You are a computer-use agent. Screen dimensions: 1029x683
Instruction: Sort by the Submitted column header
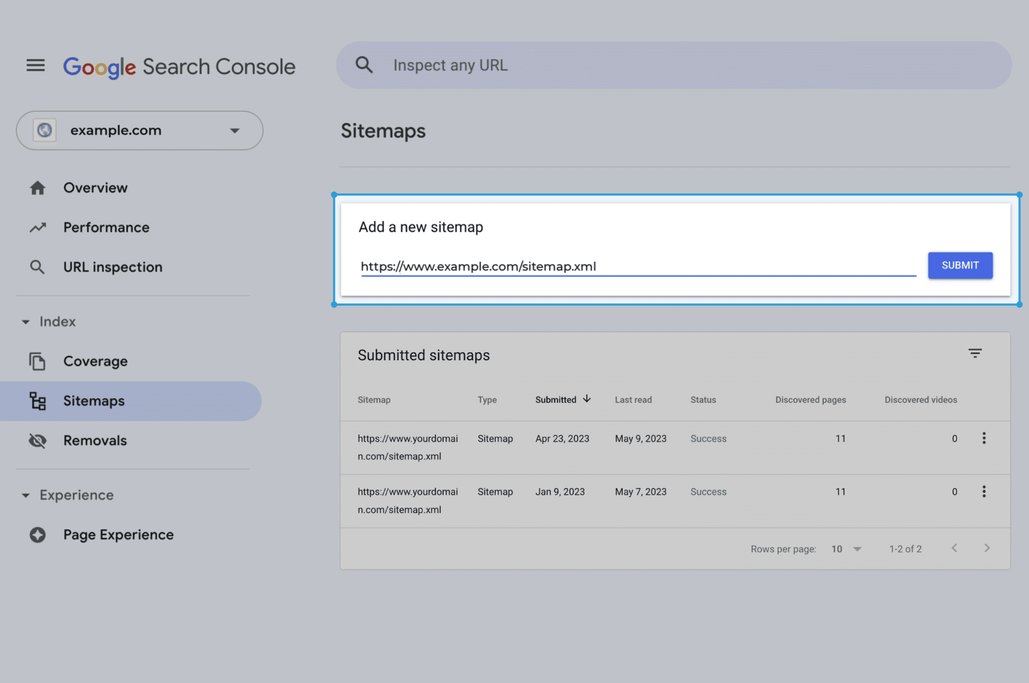(x=555, y=400)
